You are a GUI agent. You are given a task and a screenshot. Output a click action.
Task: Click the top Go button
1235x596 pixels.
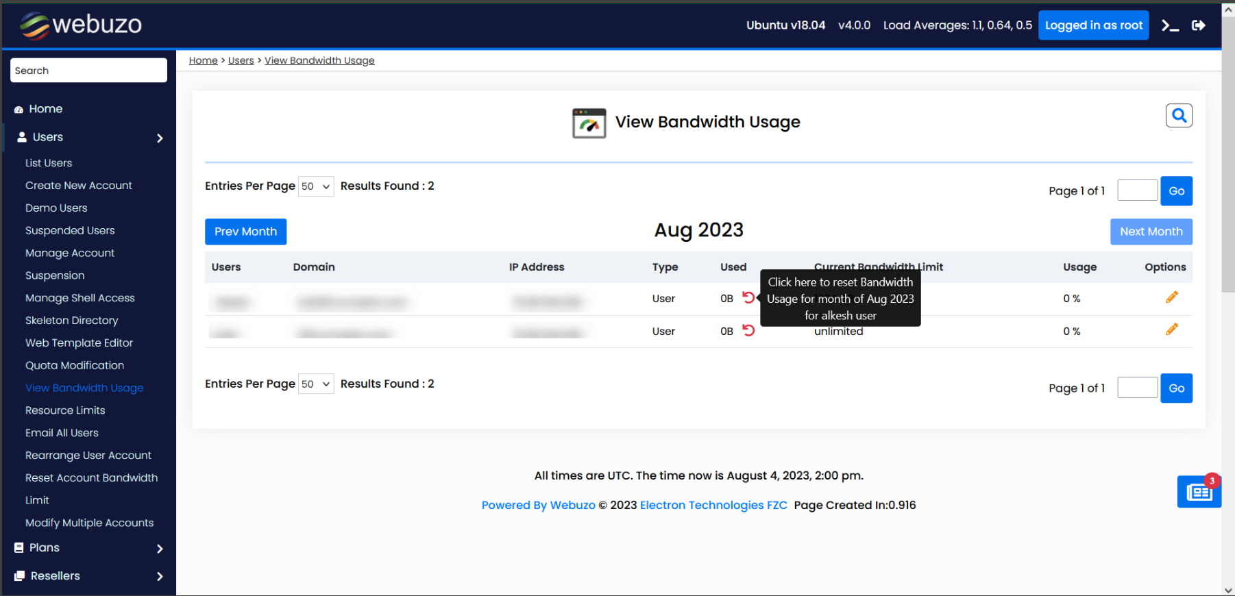pyautogui.click(x=1176, y=191)
